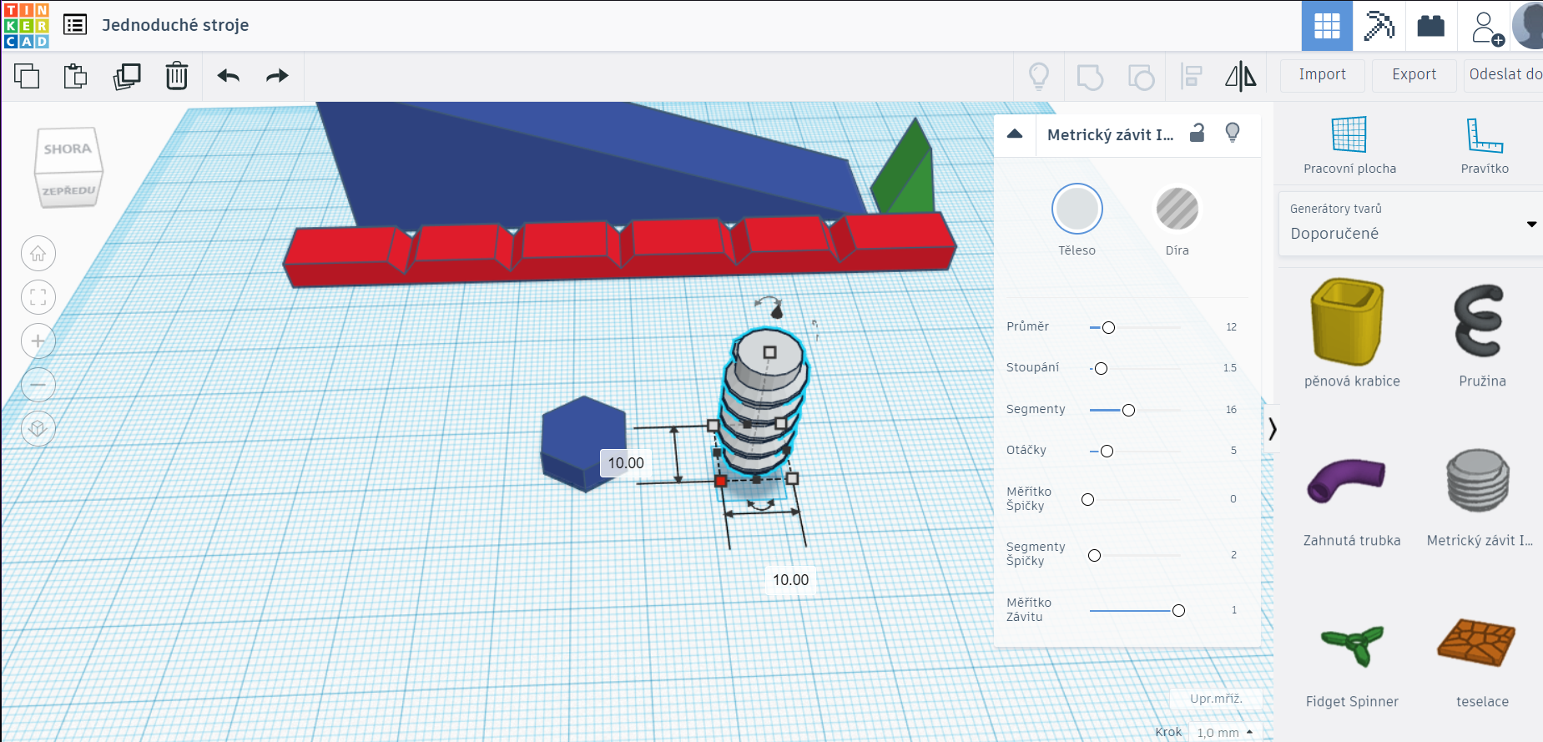Image resolution: width=1543 pixels, height=742 pixels.
Task: Group the selected shapes
Action: click(1090, 77)
